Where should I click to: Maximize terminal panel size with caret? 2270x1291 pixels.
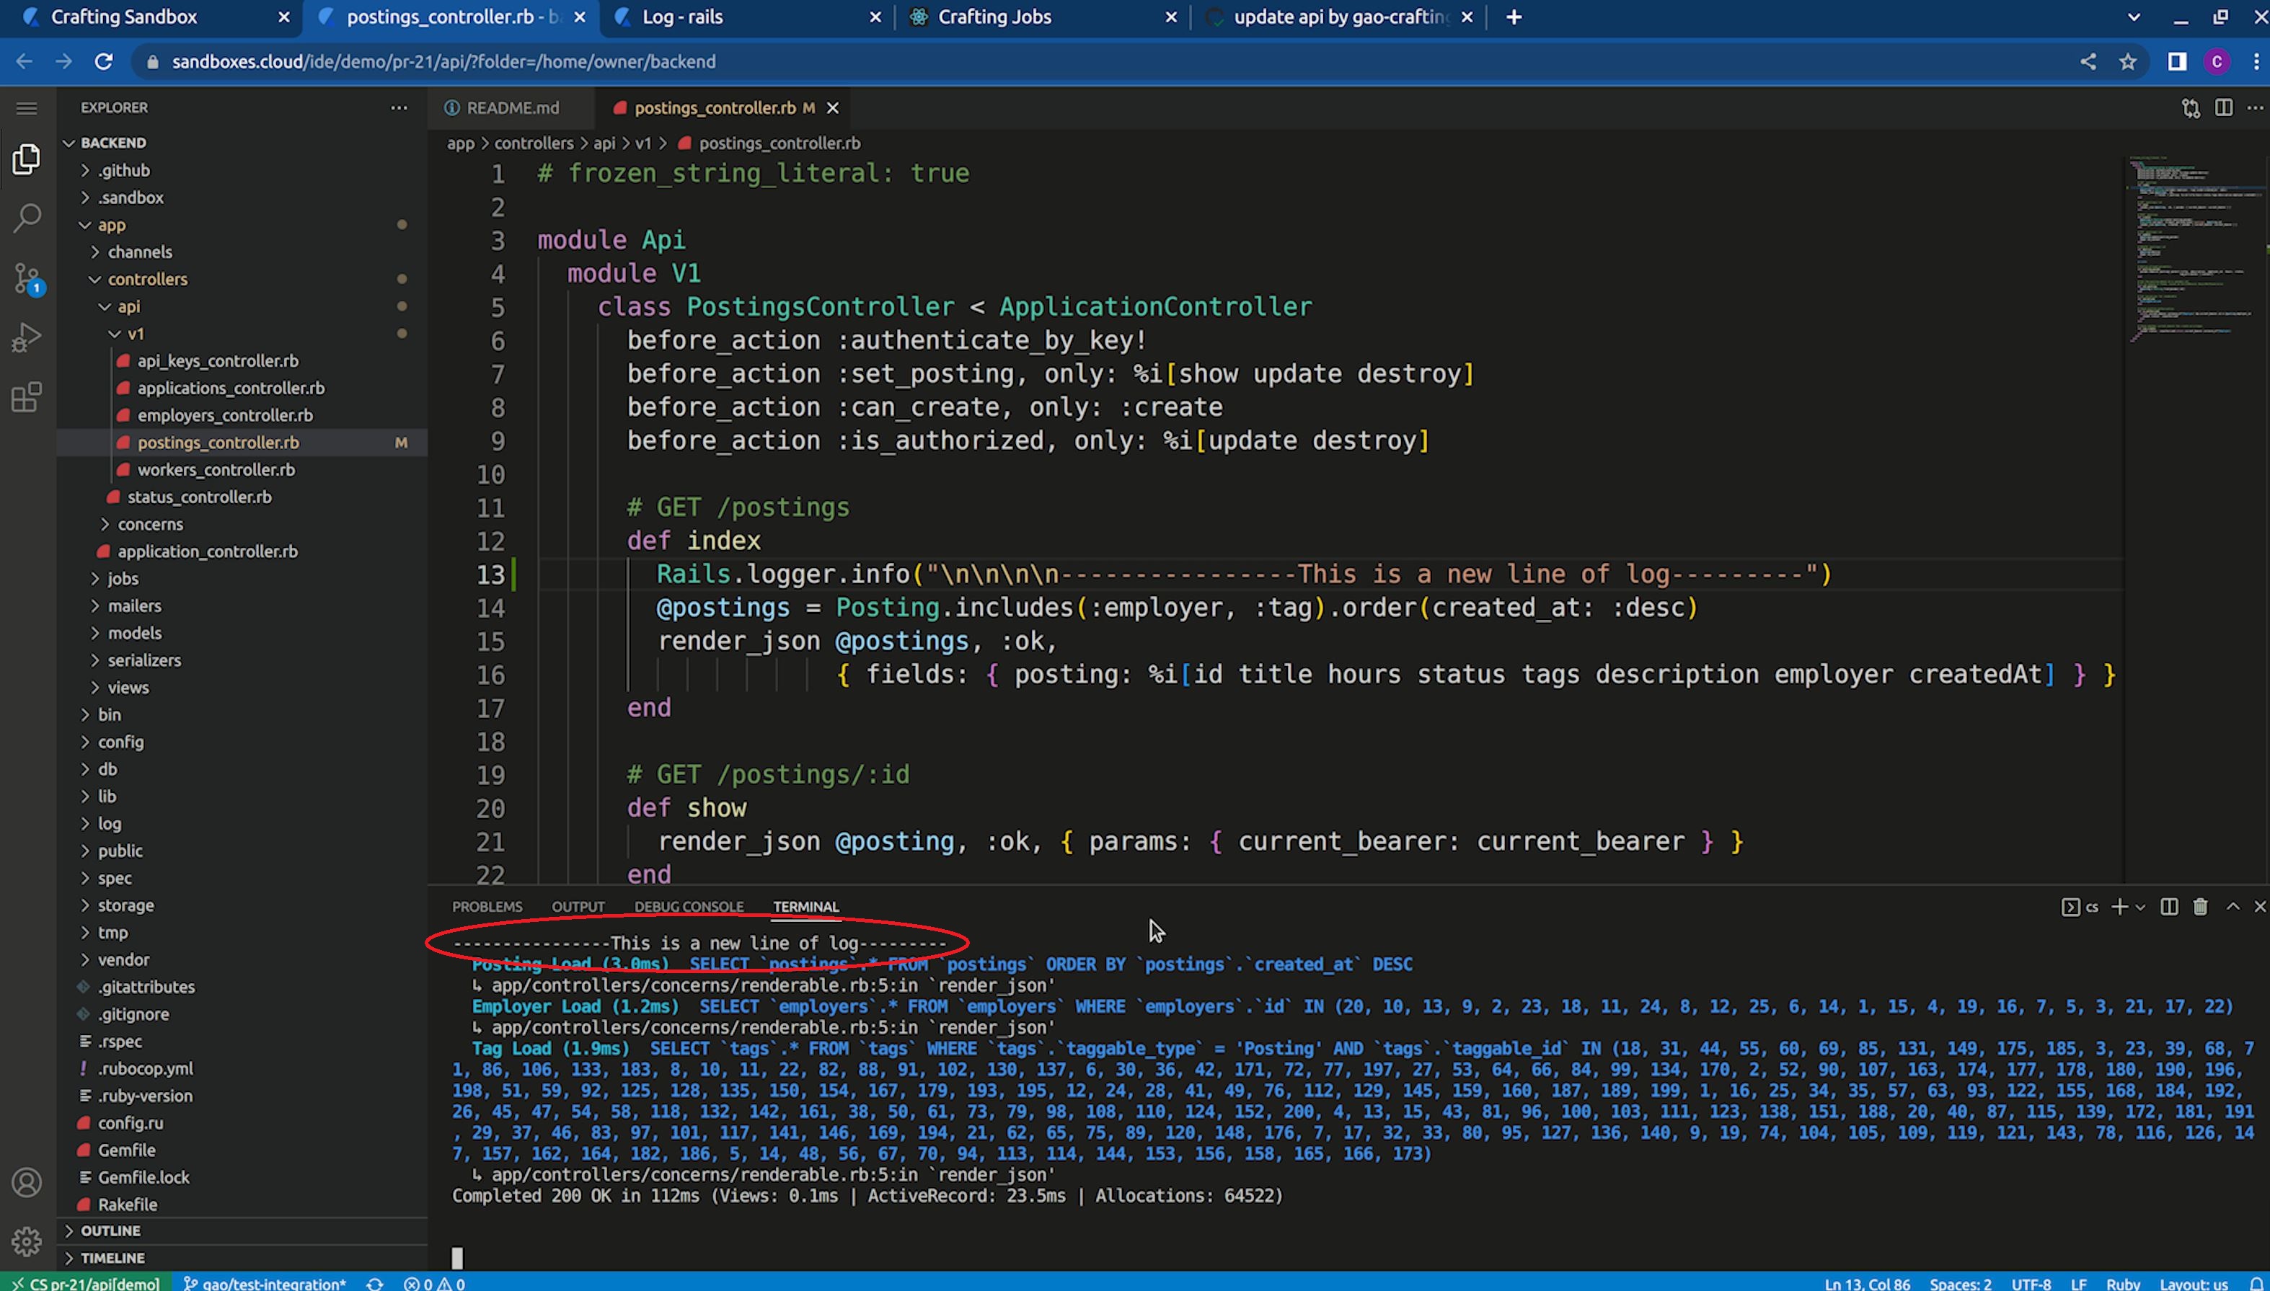click(2233, 906)
